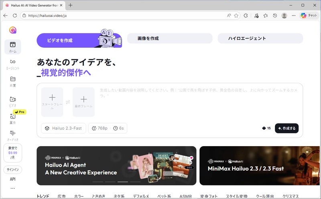Image resolution: width=321 pixels, height=199 pixels.
Task: Open browser profile avatar
Action: [284, 16]
